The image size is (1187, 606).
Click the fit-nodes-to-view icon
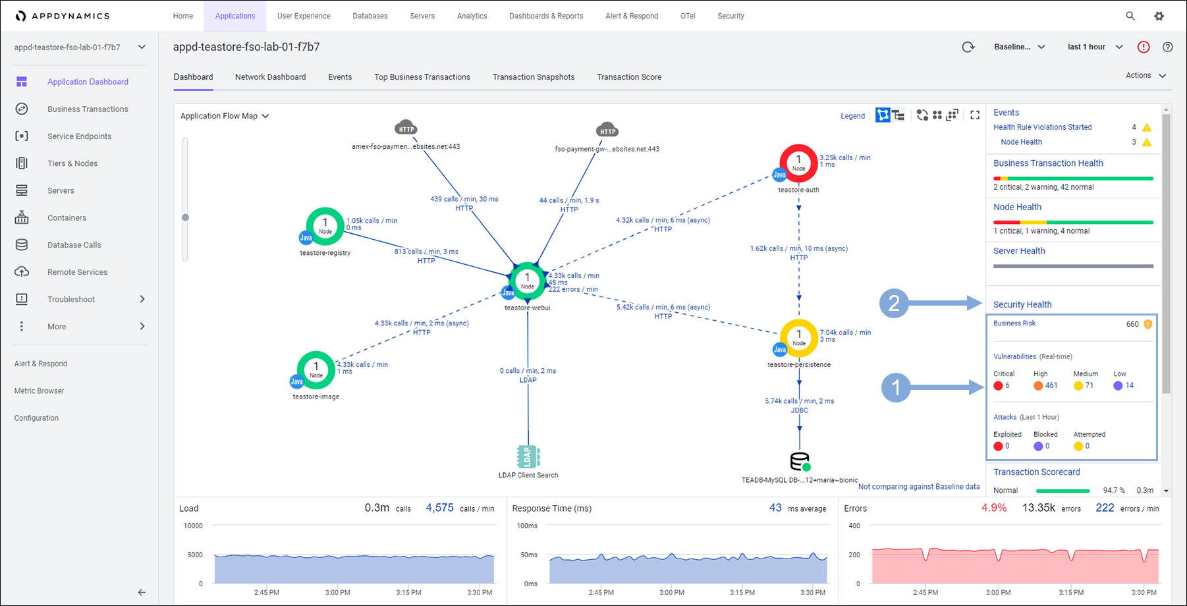pyautogui.click(x=952, y=115)
